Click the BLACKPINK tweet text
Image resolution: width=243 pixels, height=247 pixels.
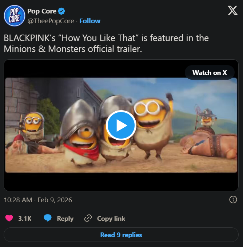click(x=106, y=43)
